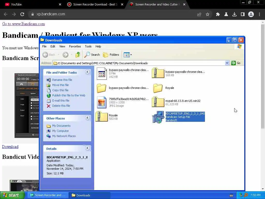Screen dimensions: 265x199
Task: Click mypal-68.13.8.en-US.win32 file name
Action: coord(183,101)
